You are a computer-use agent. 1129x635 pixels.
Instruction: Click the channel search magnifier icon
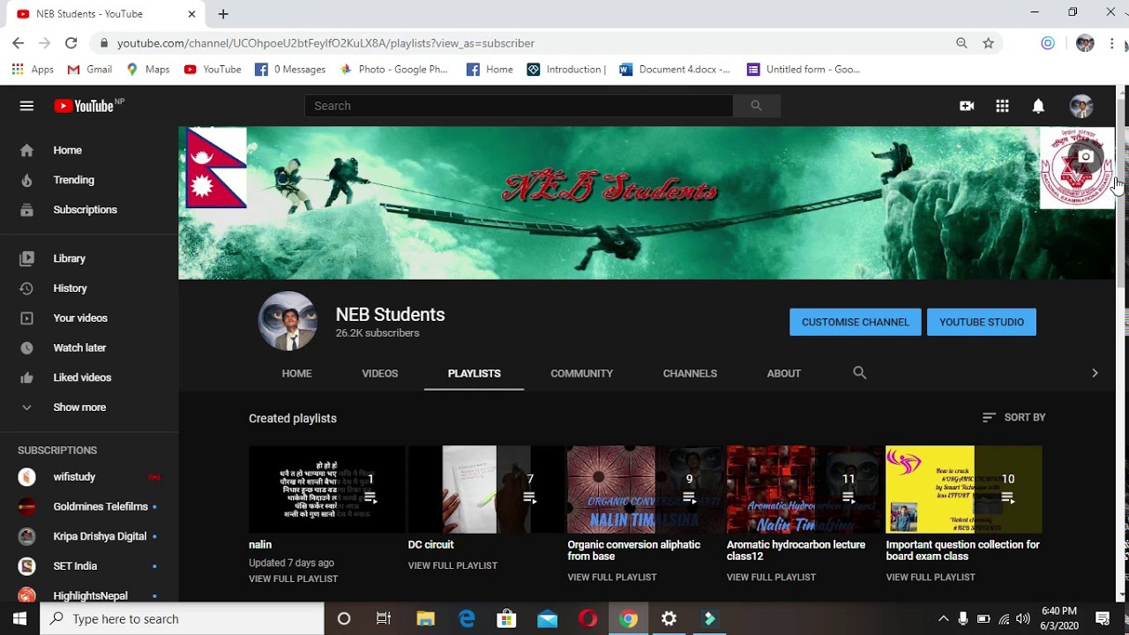859,373
